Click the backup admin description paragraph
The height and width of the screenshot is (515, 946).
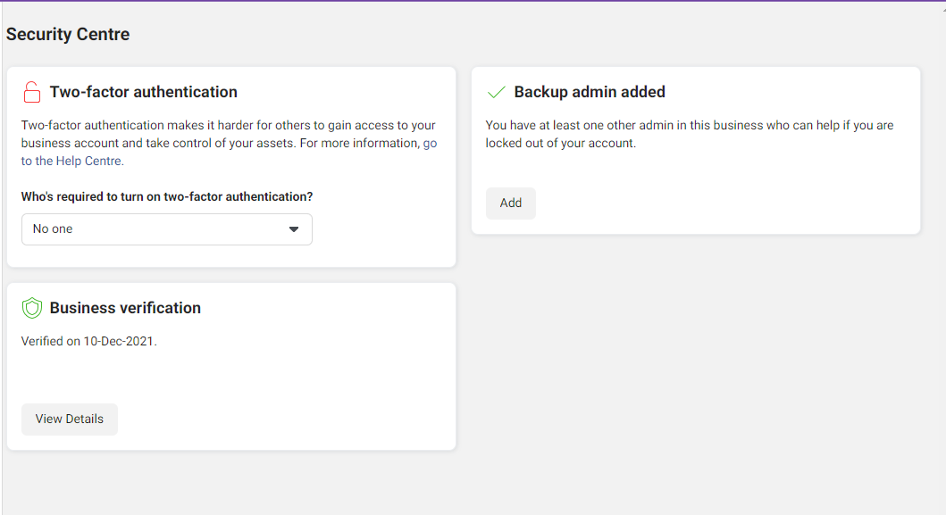[690, 134]
